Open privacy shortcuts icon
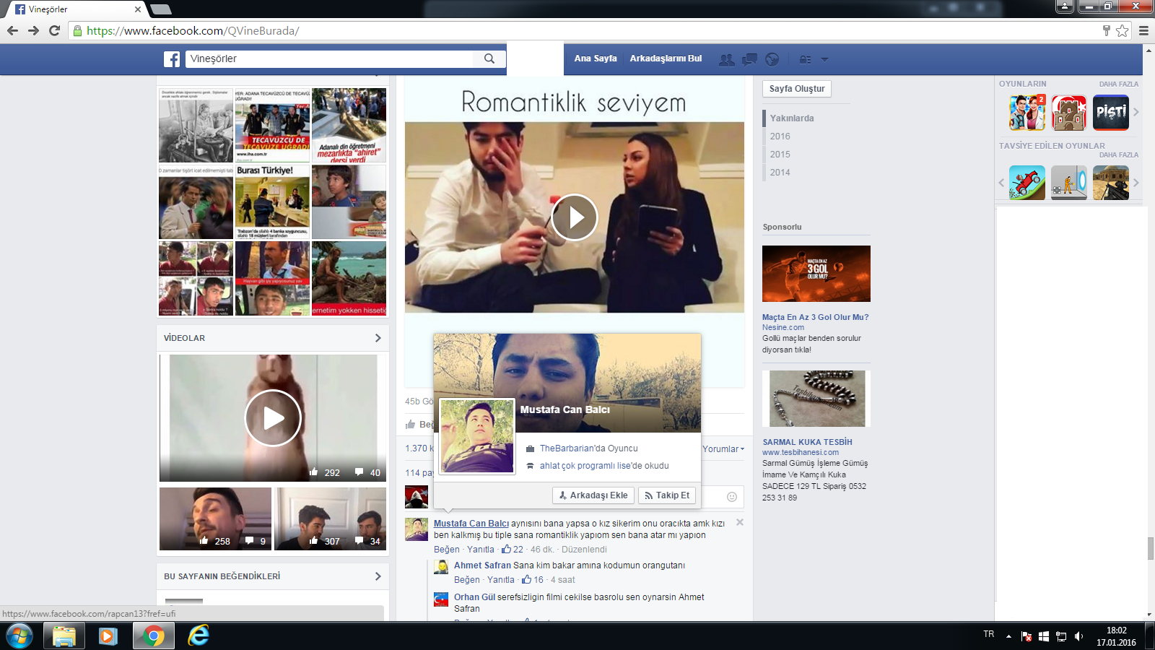This screenshot has height=650, width=1155. pos(805,59)
